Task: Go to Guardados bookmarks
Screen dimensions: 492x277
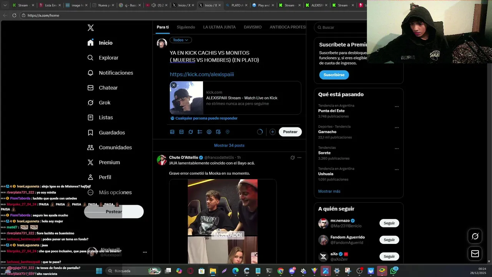Action: [106, 132]
